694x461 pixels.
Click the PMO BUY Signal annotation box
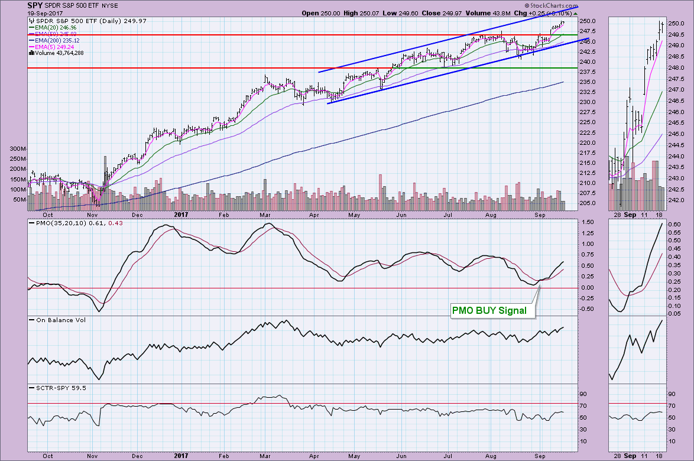click(492, 310)
